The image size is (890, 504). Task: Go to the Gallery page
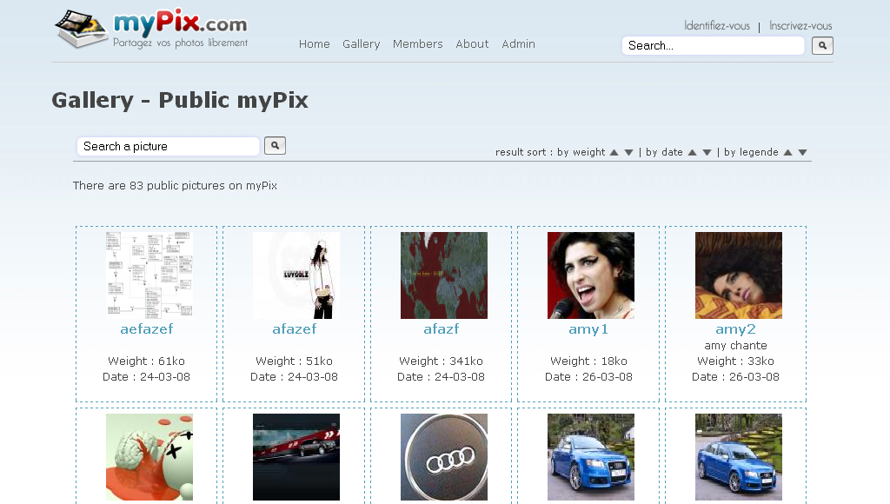coord(361,43)
